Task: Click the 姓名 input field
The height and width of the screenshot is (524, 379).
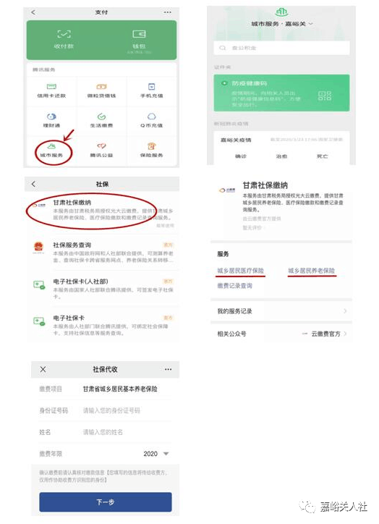Action: [127, 432]
